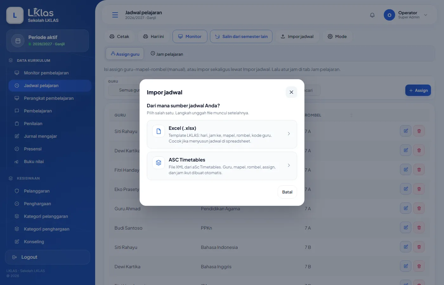Open Penghargaan in the sidebar
Image resolution: width=444 pixels, height=285 pixels.
50,204
